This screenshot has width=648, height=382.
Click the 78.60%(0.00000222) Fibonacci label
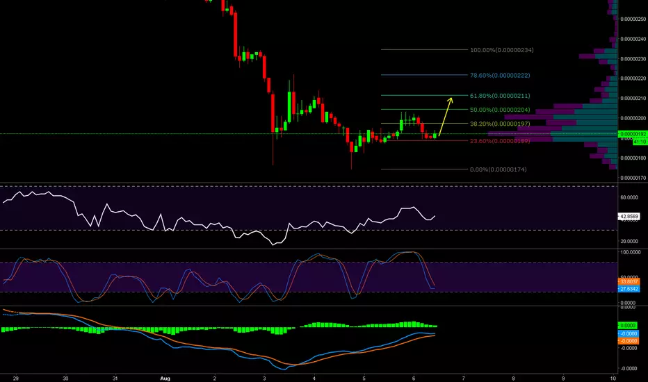click(500, 76)
